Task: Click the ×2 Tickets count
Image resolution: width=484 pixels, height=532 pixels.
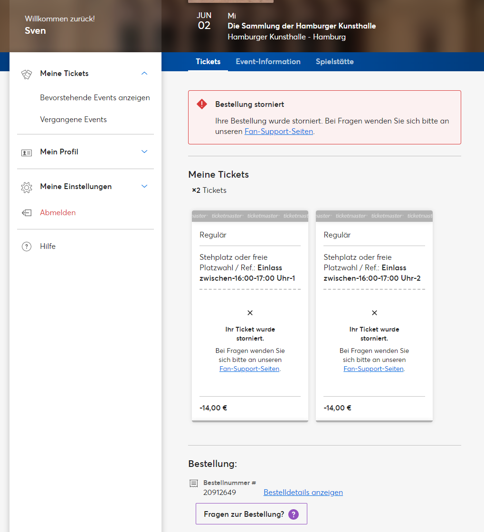Action: (209, 190)
